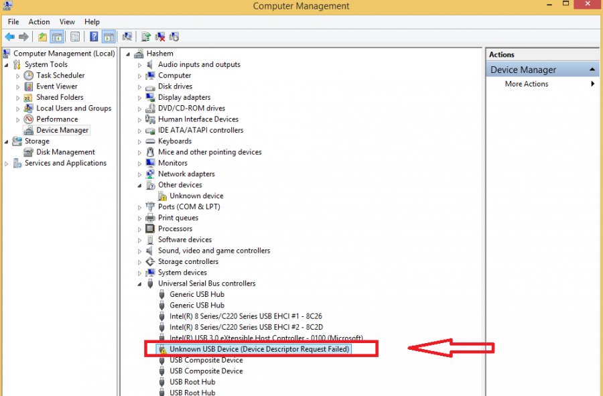The width and height of the screenshot is (603, 396).
Task: Select the Computer device category
Action: [x=175, y=75]
